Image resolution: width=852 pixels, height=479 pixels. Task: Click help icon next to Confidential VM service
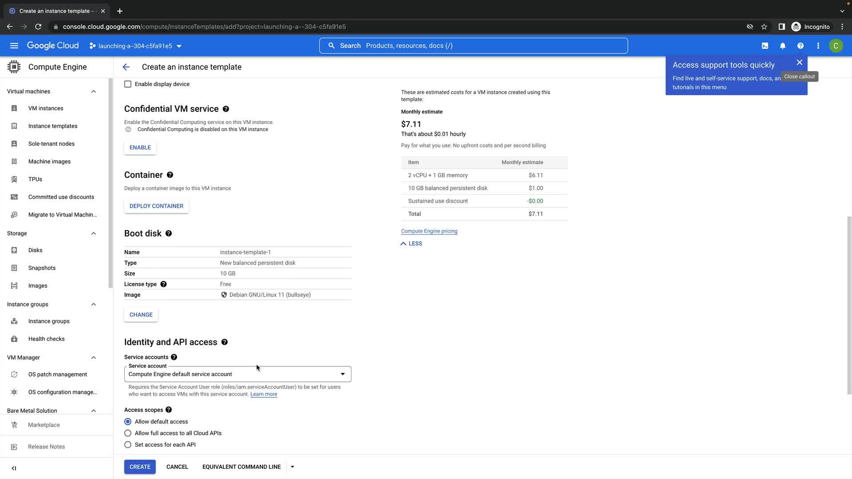tap(226, 109)
